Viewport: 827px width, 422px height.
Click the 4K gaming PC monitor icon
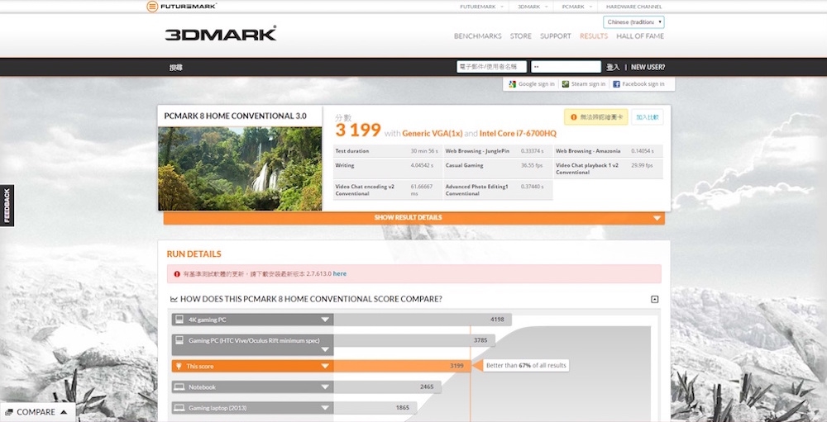click(x=179, y=320)
